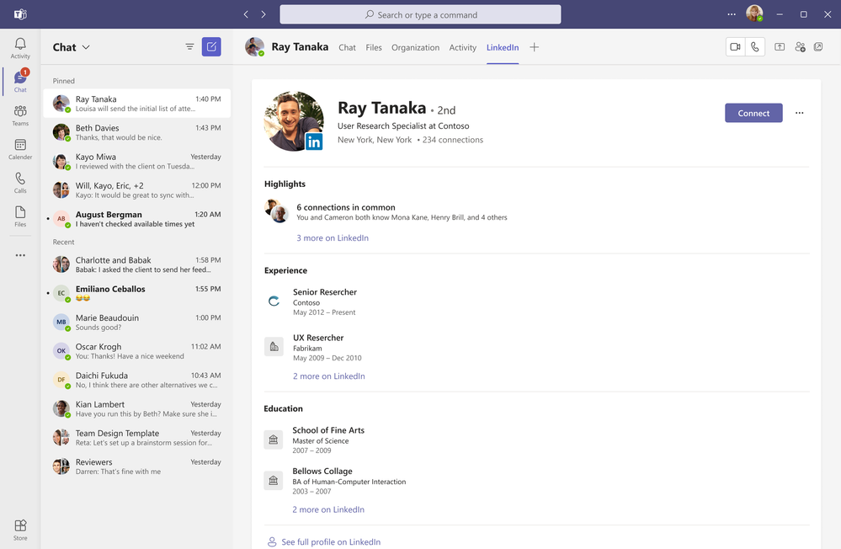The height and width of the screenshot is (549, 841).
Task: Open '2 more on LinkedIn' under Experience
Action: (x=329, y=376)
